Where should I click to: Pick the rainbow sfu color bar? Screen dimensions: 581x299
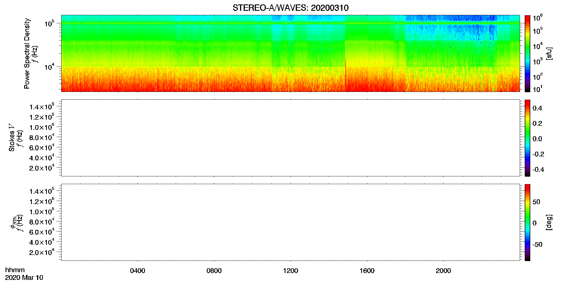[x=528, y=53]
